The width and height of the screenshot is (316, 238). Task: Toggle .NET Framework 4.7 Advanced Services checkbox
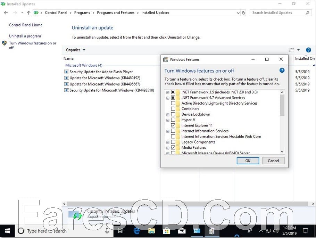click(x=173, y=98)
